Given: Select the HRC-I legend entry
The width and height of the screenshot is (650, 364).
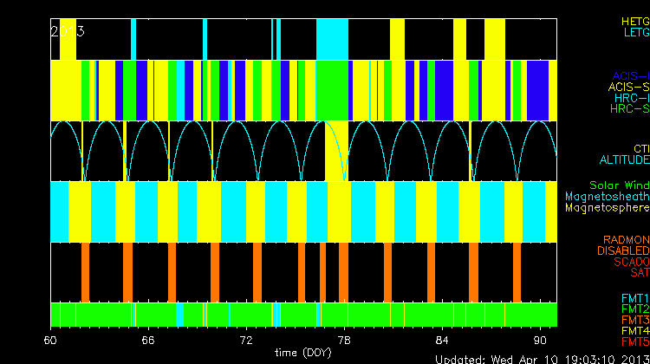Looking at the screenshot, I should (630, 98).
